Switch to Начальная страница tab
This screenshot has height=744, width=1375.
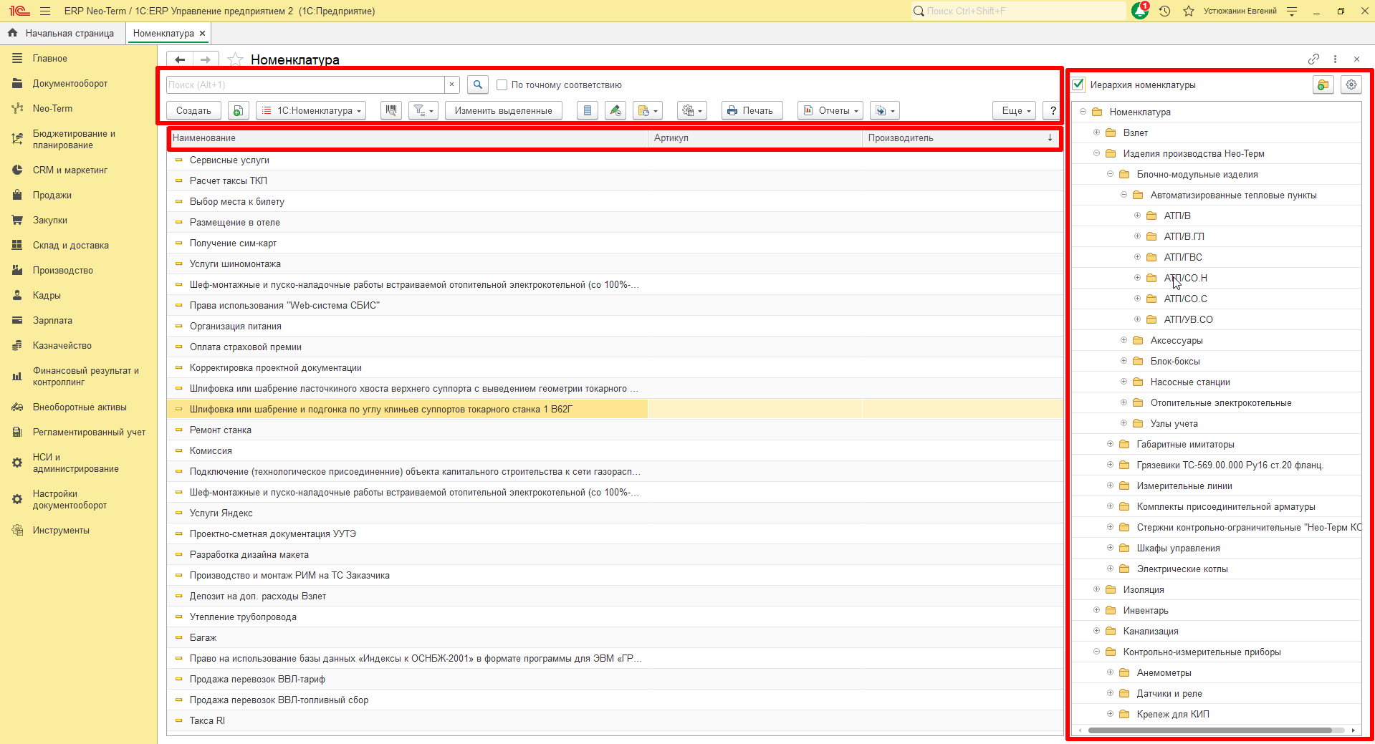(x=62, y=33)
